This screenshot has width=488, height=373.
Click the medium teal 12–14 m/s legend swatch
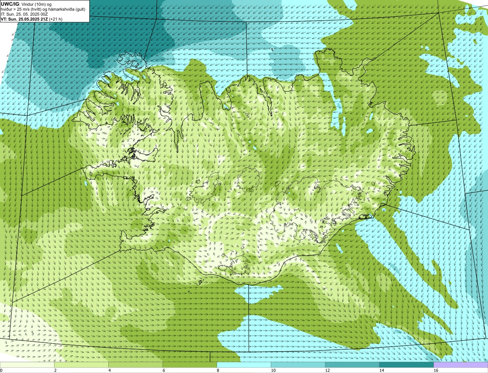(353, 365)
